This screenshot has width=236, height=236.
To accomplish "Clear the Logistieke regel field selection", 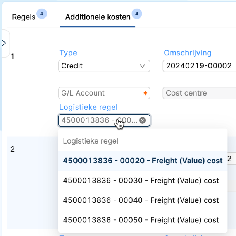I will [x=142, y=120].
